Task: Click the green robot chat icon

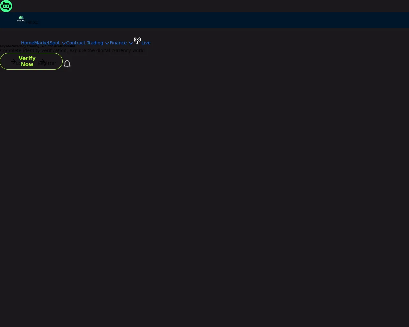Action: [x=6, y=6]
